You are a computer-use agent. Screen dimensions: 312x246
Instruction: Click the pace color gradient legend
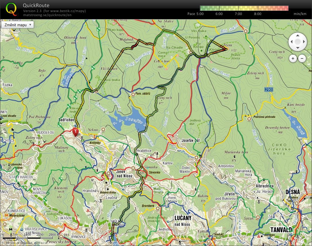[244, 8]
